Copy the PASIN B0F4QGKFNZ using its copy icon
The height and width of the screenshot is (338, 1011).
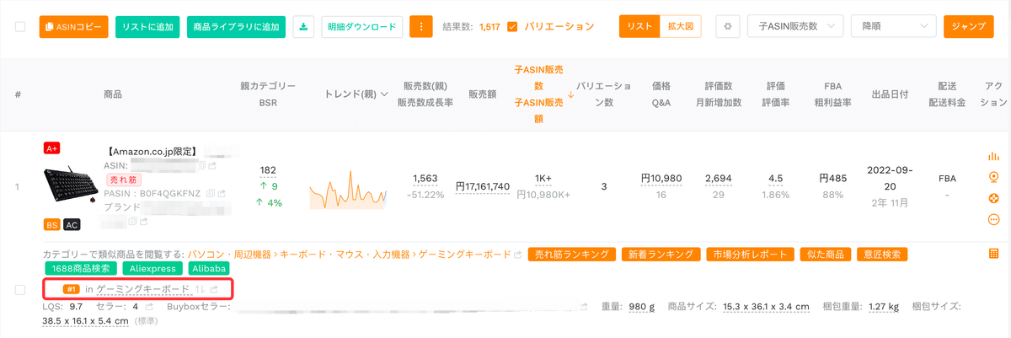pos(211,193)
